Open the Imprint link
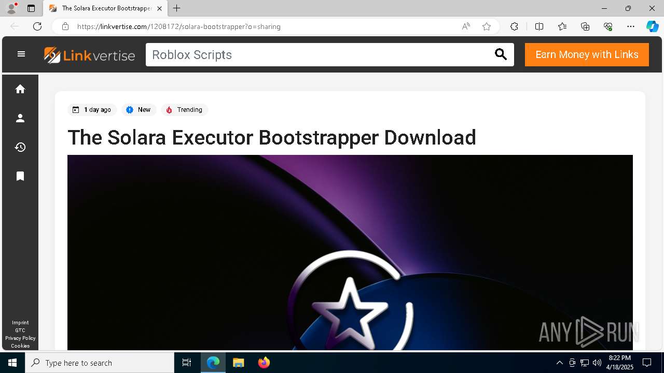Viewport: 664px width, 373px height. point(20,322)
